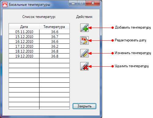Select the 16.12.2010 date cell
Viewport: 153px width, 118px height.
pos(24,41)
